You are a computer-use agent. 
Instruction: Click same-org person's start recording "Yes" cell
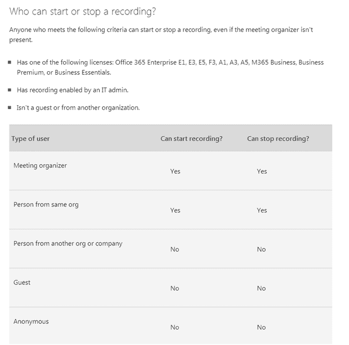tap(175, 210)
